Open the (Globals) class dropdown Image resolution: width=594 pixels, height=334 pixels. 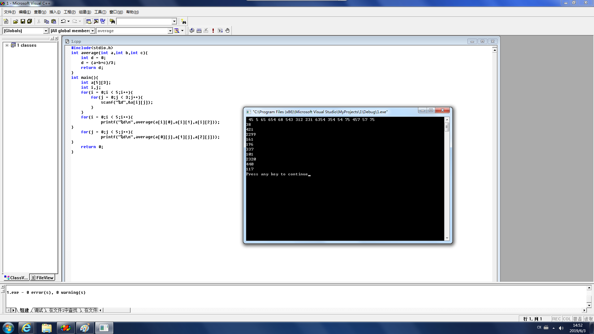coord(46,31)
